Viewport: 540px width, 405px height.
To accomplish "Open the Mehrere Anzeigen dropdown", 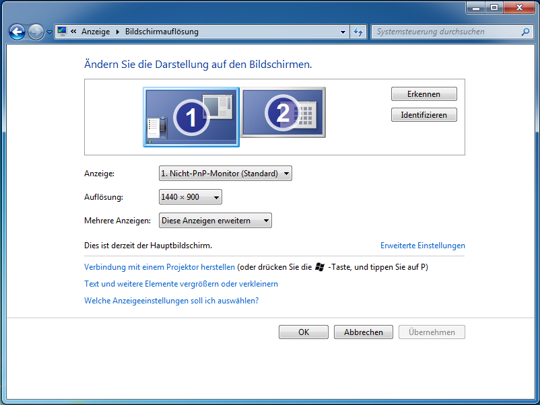I will point(215,221).
